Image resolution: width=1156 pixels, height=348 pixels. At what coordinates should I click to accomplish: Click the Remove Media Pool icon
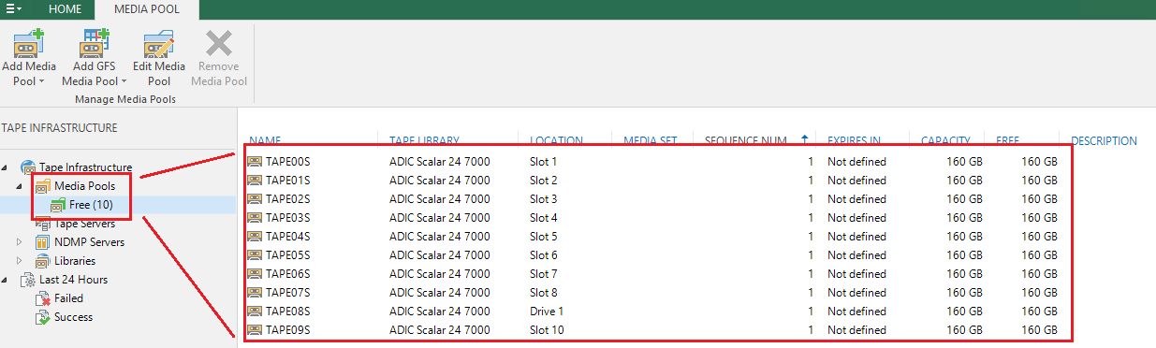pos(219,43)
